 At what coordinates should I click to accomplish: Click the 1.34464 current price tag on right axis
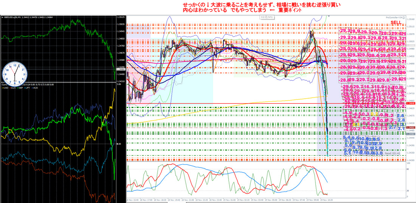pyautogui.click(x=411, y=134)
